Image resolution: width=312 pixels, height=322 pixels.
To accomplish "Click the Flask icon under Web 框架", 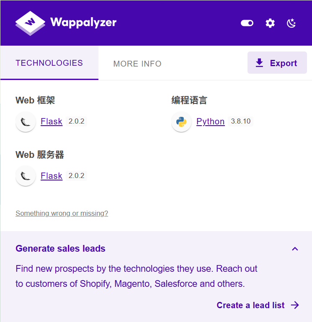I will click(26, 122).
